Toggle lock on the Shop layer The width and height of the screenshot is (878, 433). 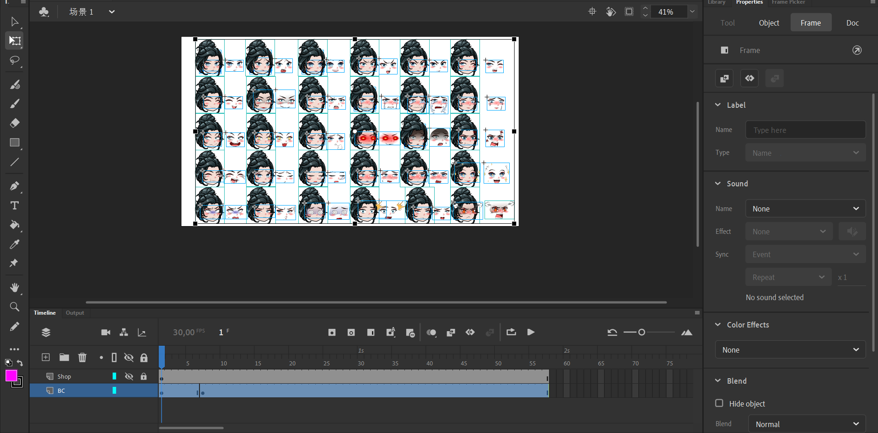point(144,376)
